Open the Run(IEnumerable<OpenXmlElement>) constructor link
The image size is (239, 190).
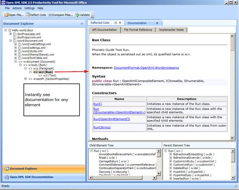point(119,110)
